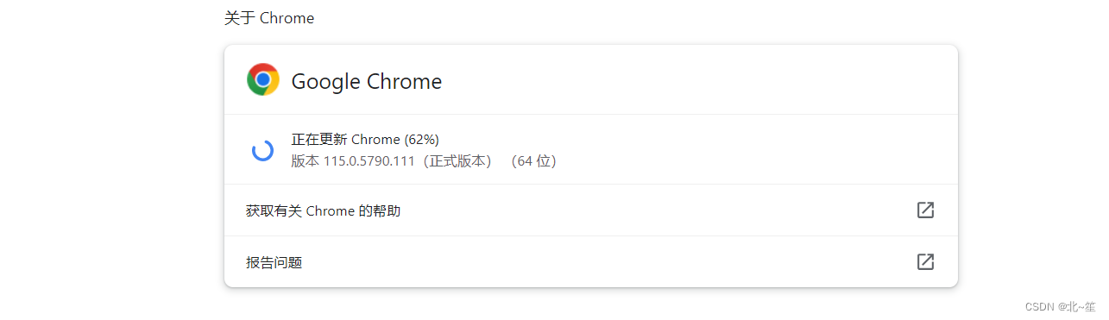The height and width of the screenshot is (320, 1109).
Task: Click the CSDN watermark text
Action: tap(1040, 307)
